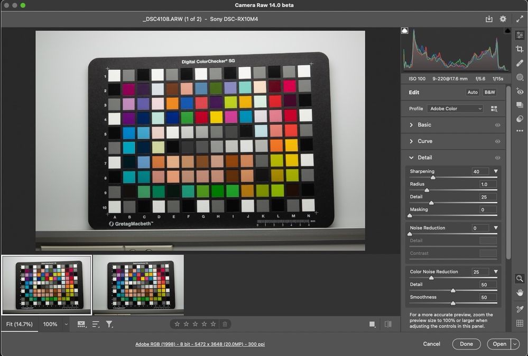528x356 pixels.
Task: Toggle highlight clipping warning in histogram
Action: coord(507,31)
